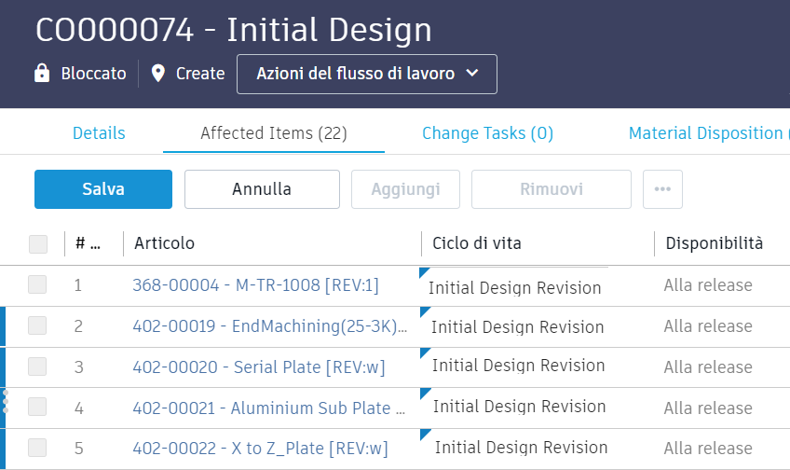790x470 pixels.
Task: Open the Change Tasks (0) tab
Action: coord(487,133)
